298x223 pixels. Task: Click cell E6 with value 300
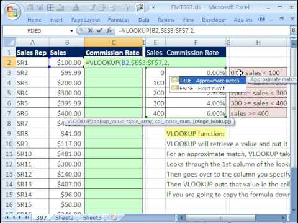pos(155,103)
